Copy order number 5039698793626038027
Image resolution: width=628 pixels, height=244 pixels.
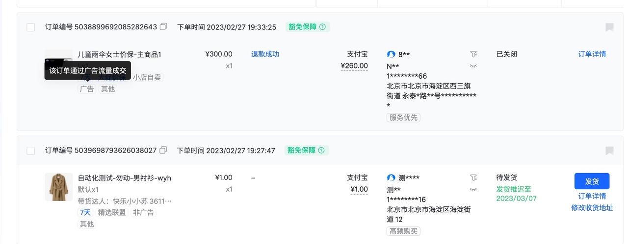pyautogui.click(x=163, y=150)
